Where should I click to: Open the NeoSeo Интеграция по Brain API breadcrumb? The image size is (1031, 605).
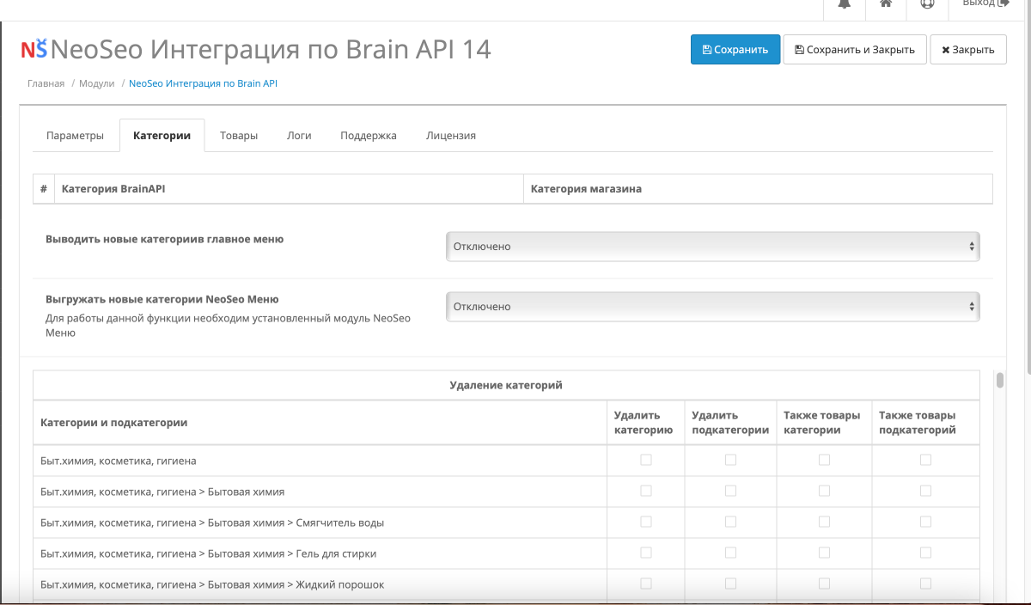(203, 84)
